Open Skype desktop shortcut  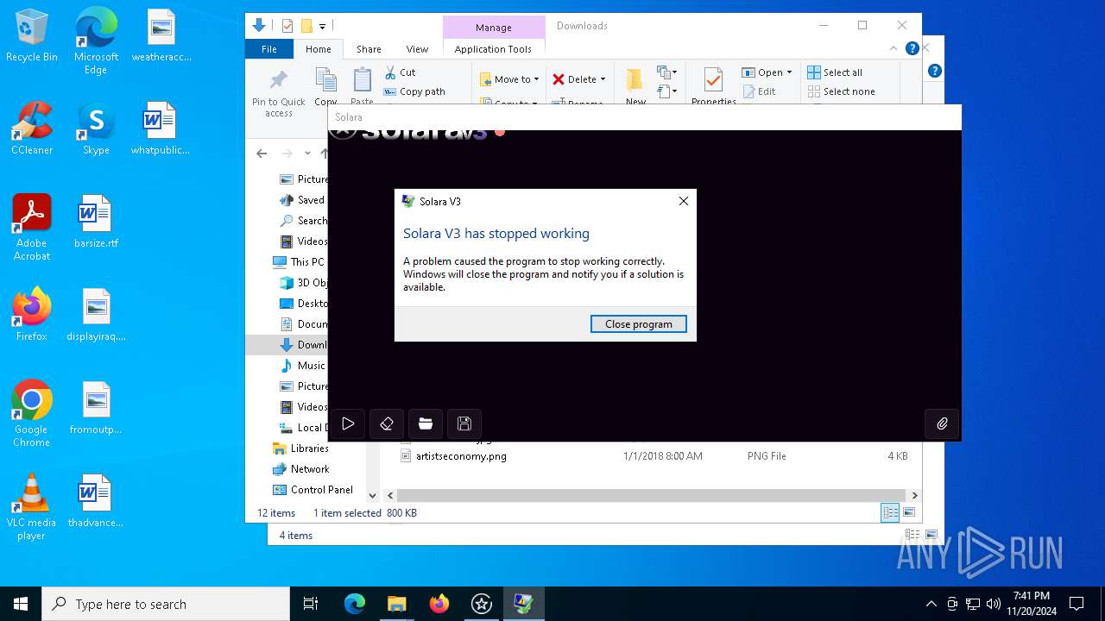[x=96, y=129]
